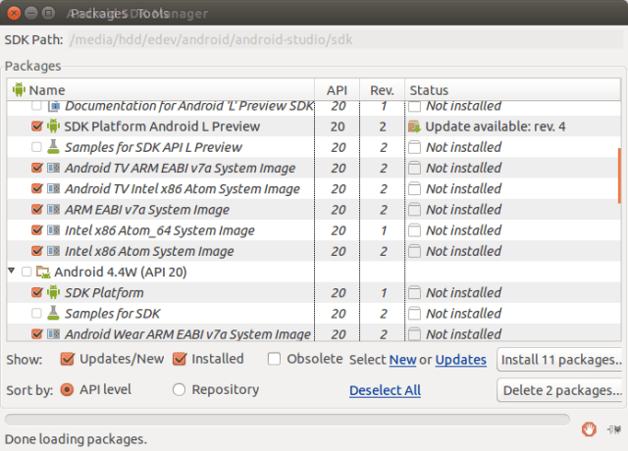Toggle the Installed show filter

pos(180,359)
